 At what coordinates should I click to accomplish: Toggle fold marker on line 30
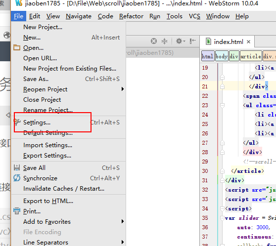click(222, 171)
